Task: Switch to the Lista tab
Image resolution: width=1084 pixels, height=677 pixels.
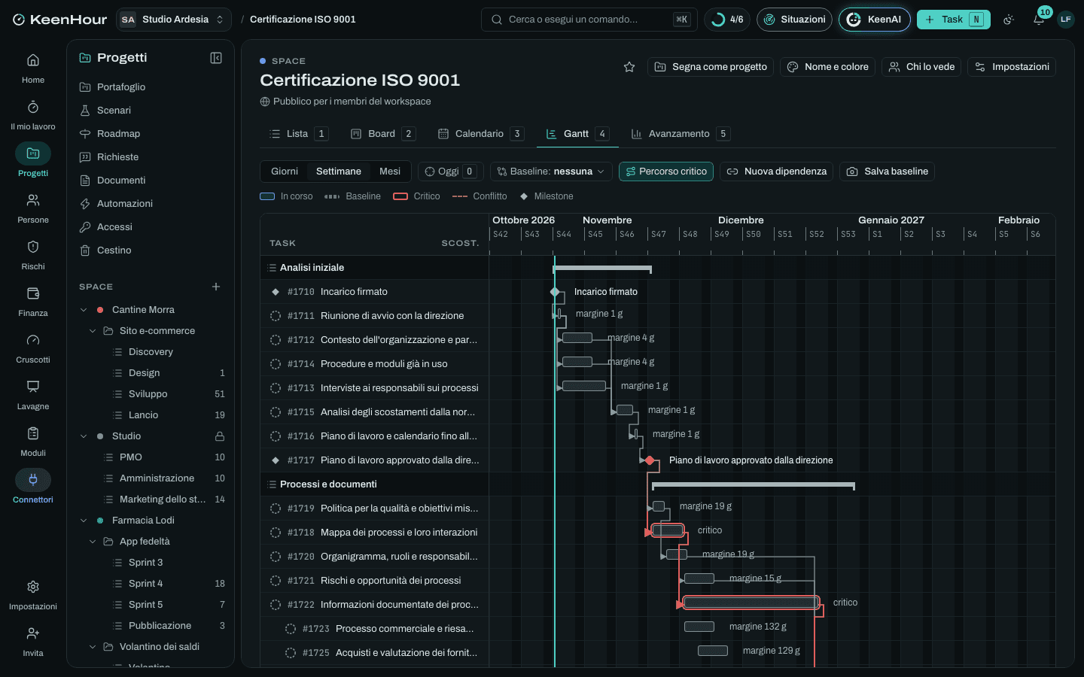Action: pos(298,134)
